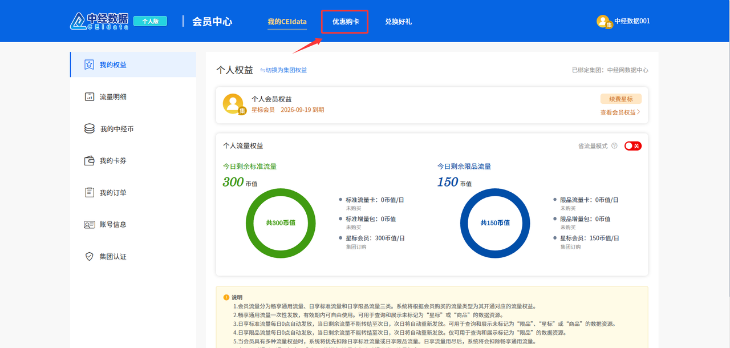Click the ID card icon for 账号信息
730x348 pixels.
click(89, 225)
